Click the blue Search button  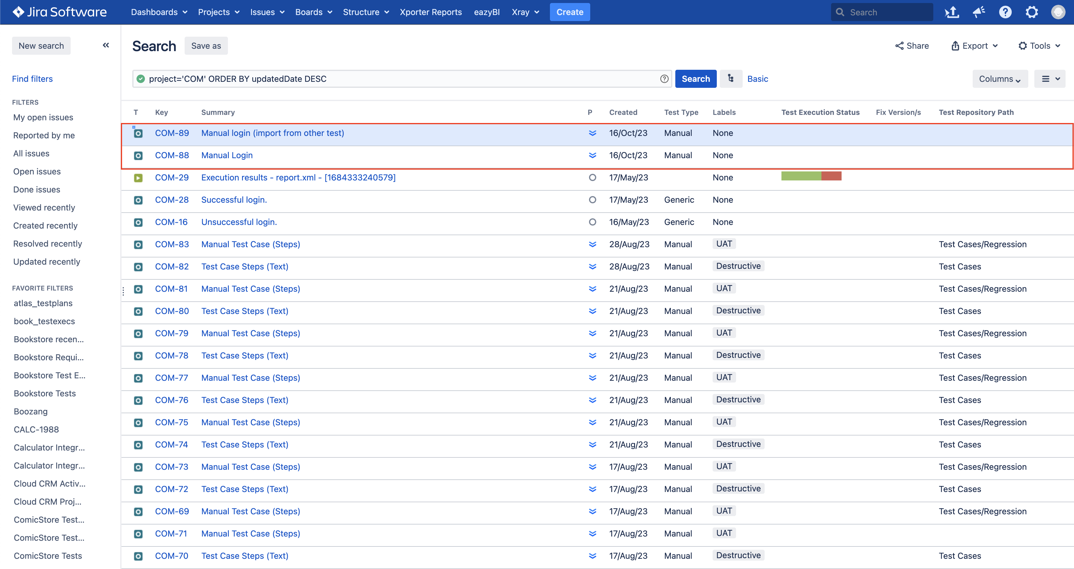point(695,79)
